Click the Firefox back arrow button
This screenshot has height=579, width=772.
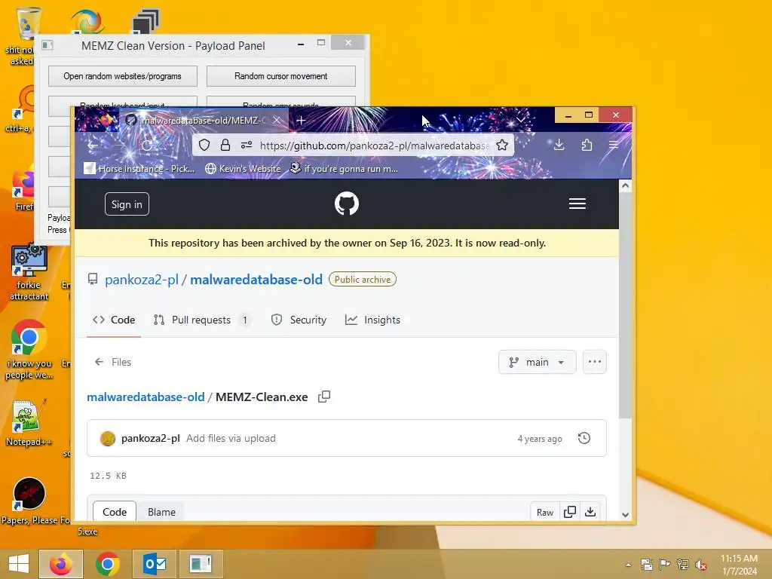coord(93,146)
